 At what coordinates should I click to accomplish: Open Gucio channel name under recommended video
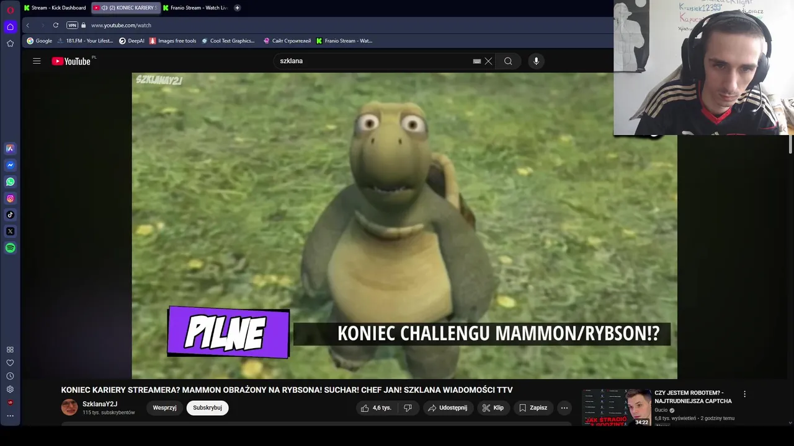tap(661, 410)
